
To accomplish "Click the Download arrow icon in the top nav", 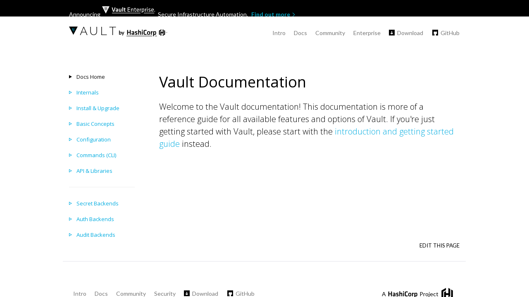I will (392, 33).
